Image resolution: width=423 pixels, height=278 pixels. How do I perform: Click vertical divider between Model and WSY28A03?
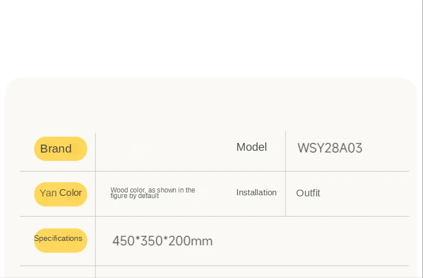pyautogui.click(x=285, y=173)
